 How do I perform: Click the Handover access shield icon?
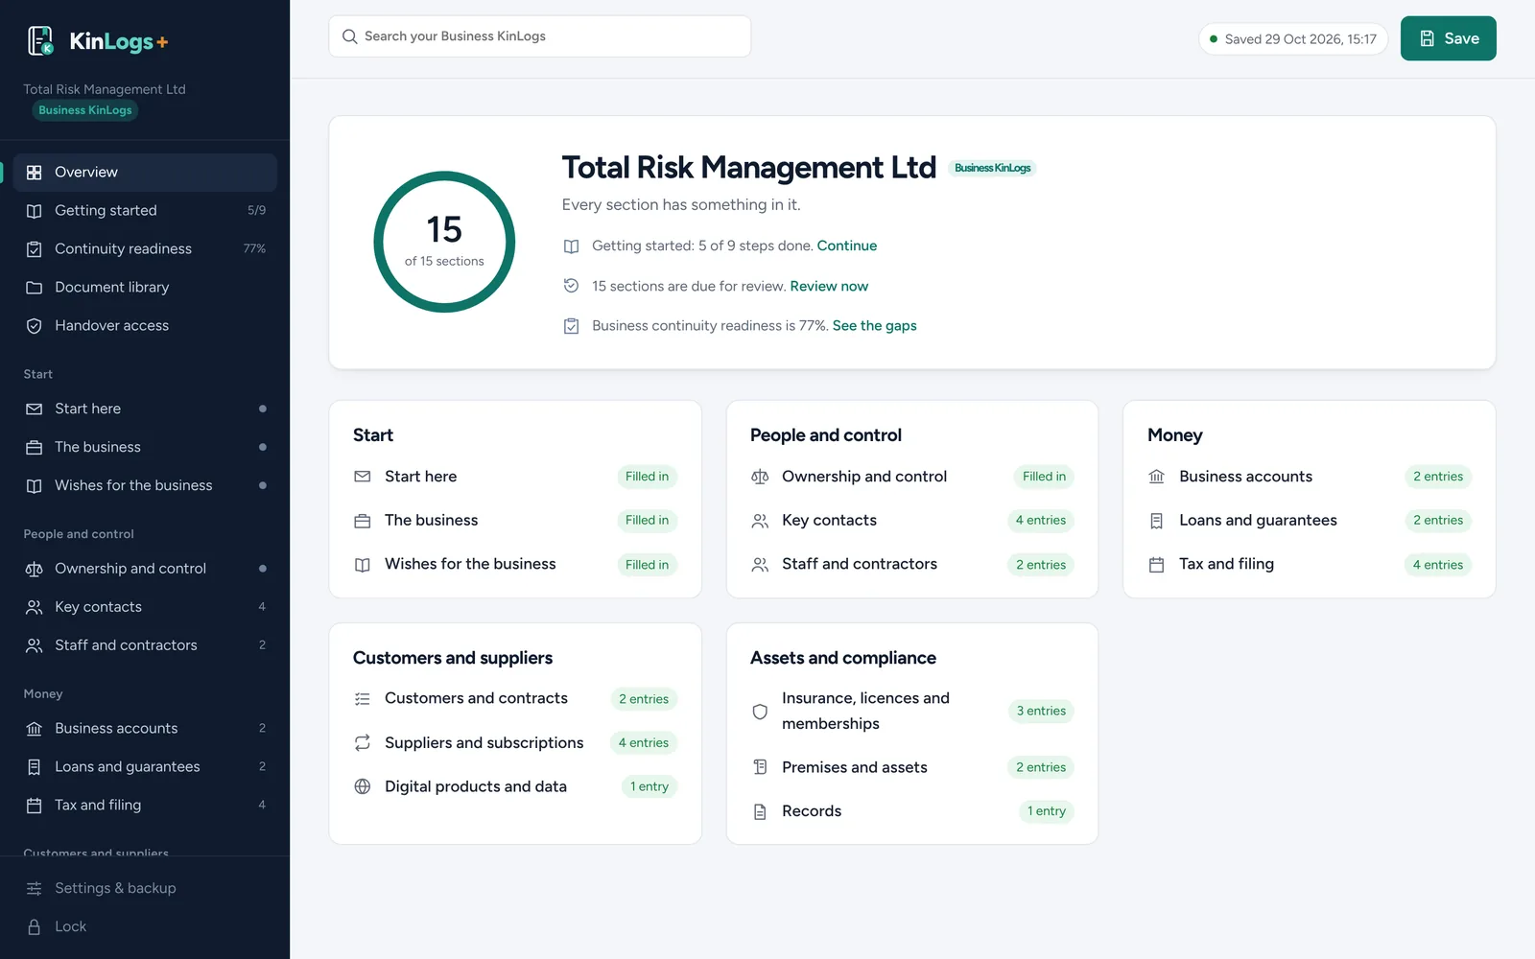[x=35, y=326]
